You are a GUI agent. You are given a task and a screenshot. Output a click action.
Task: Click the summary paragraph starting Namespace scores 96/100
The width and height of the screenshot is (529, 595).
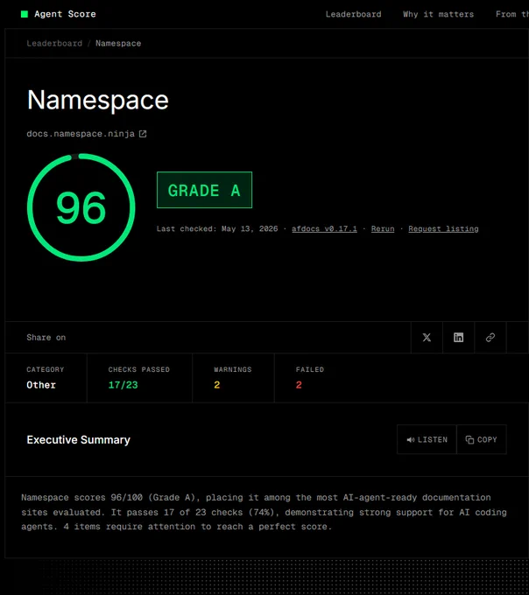[264, 512]
